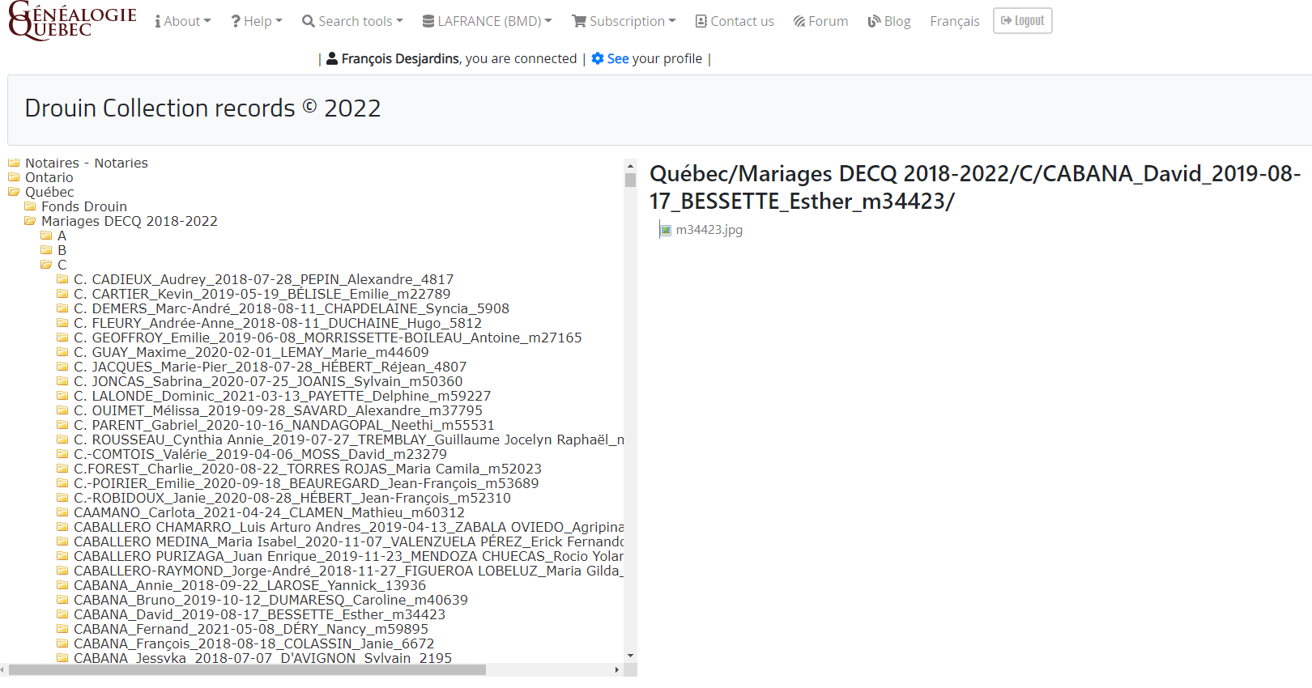
Task: Click the Généalogie Québec logo
Action: 72,20
